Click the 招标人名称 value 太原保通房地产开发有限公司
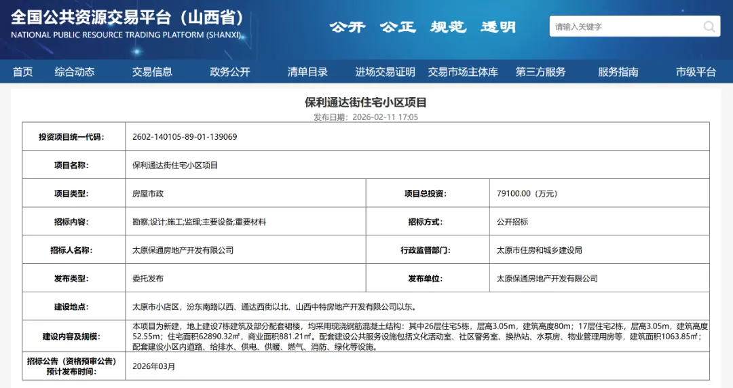Viewport: 733px width, 388px height. [183, 250]
